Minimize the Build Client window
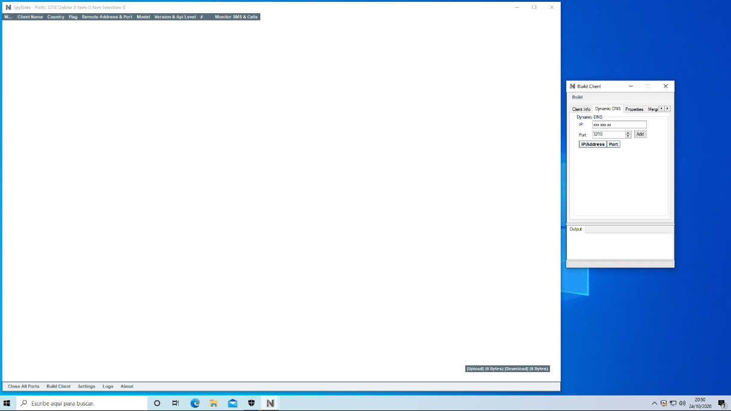 pos(631,86)
